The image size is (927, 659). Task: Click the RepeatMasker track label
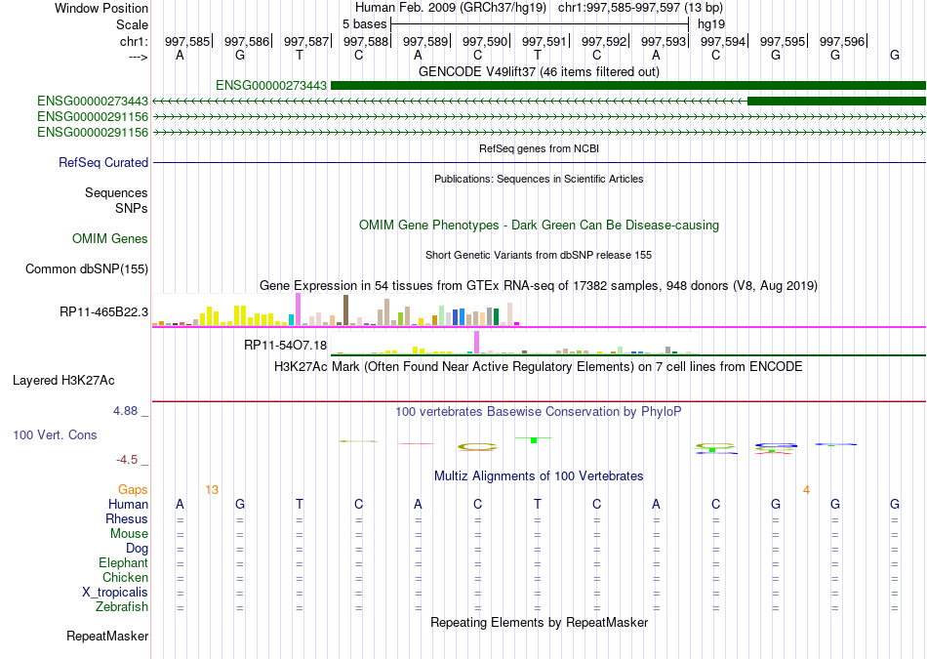click(x=107, y=636)
